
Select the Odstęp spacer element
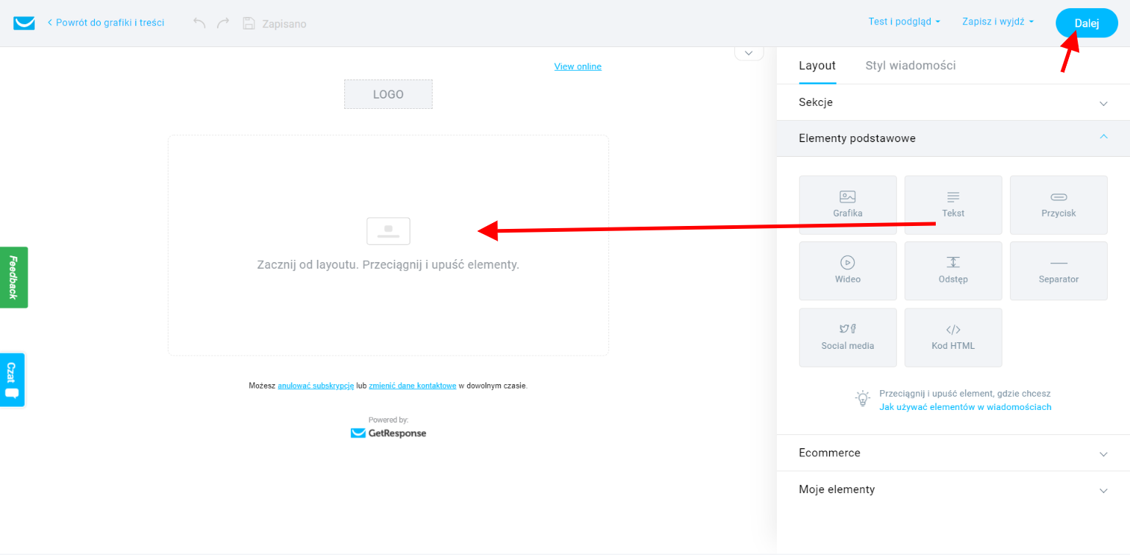pyautogui.click(x=953, y=271)
